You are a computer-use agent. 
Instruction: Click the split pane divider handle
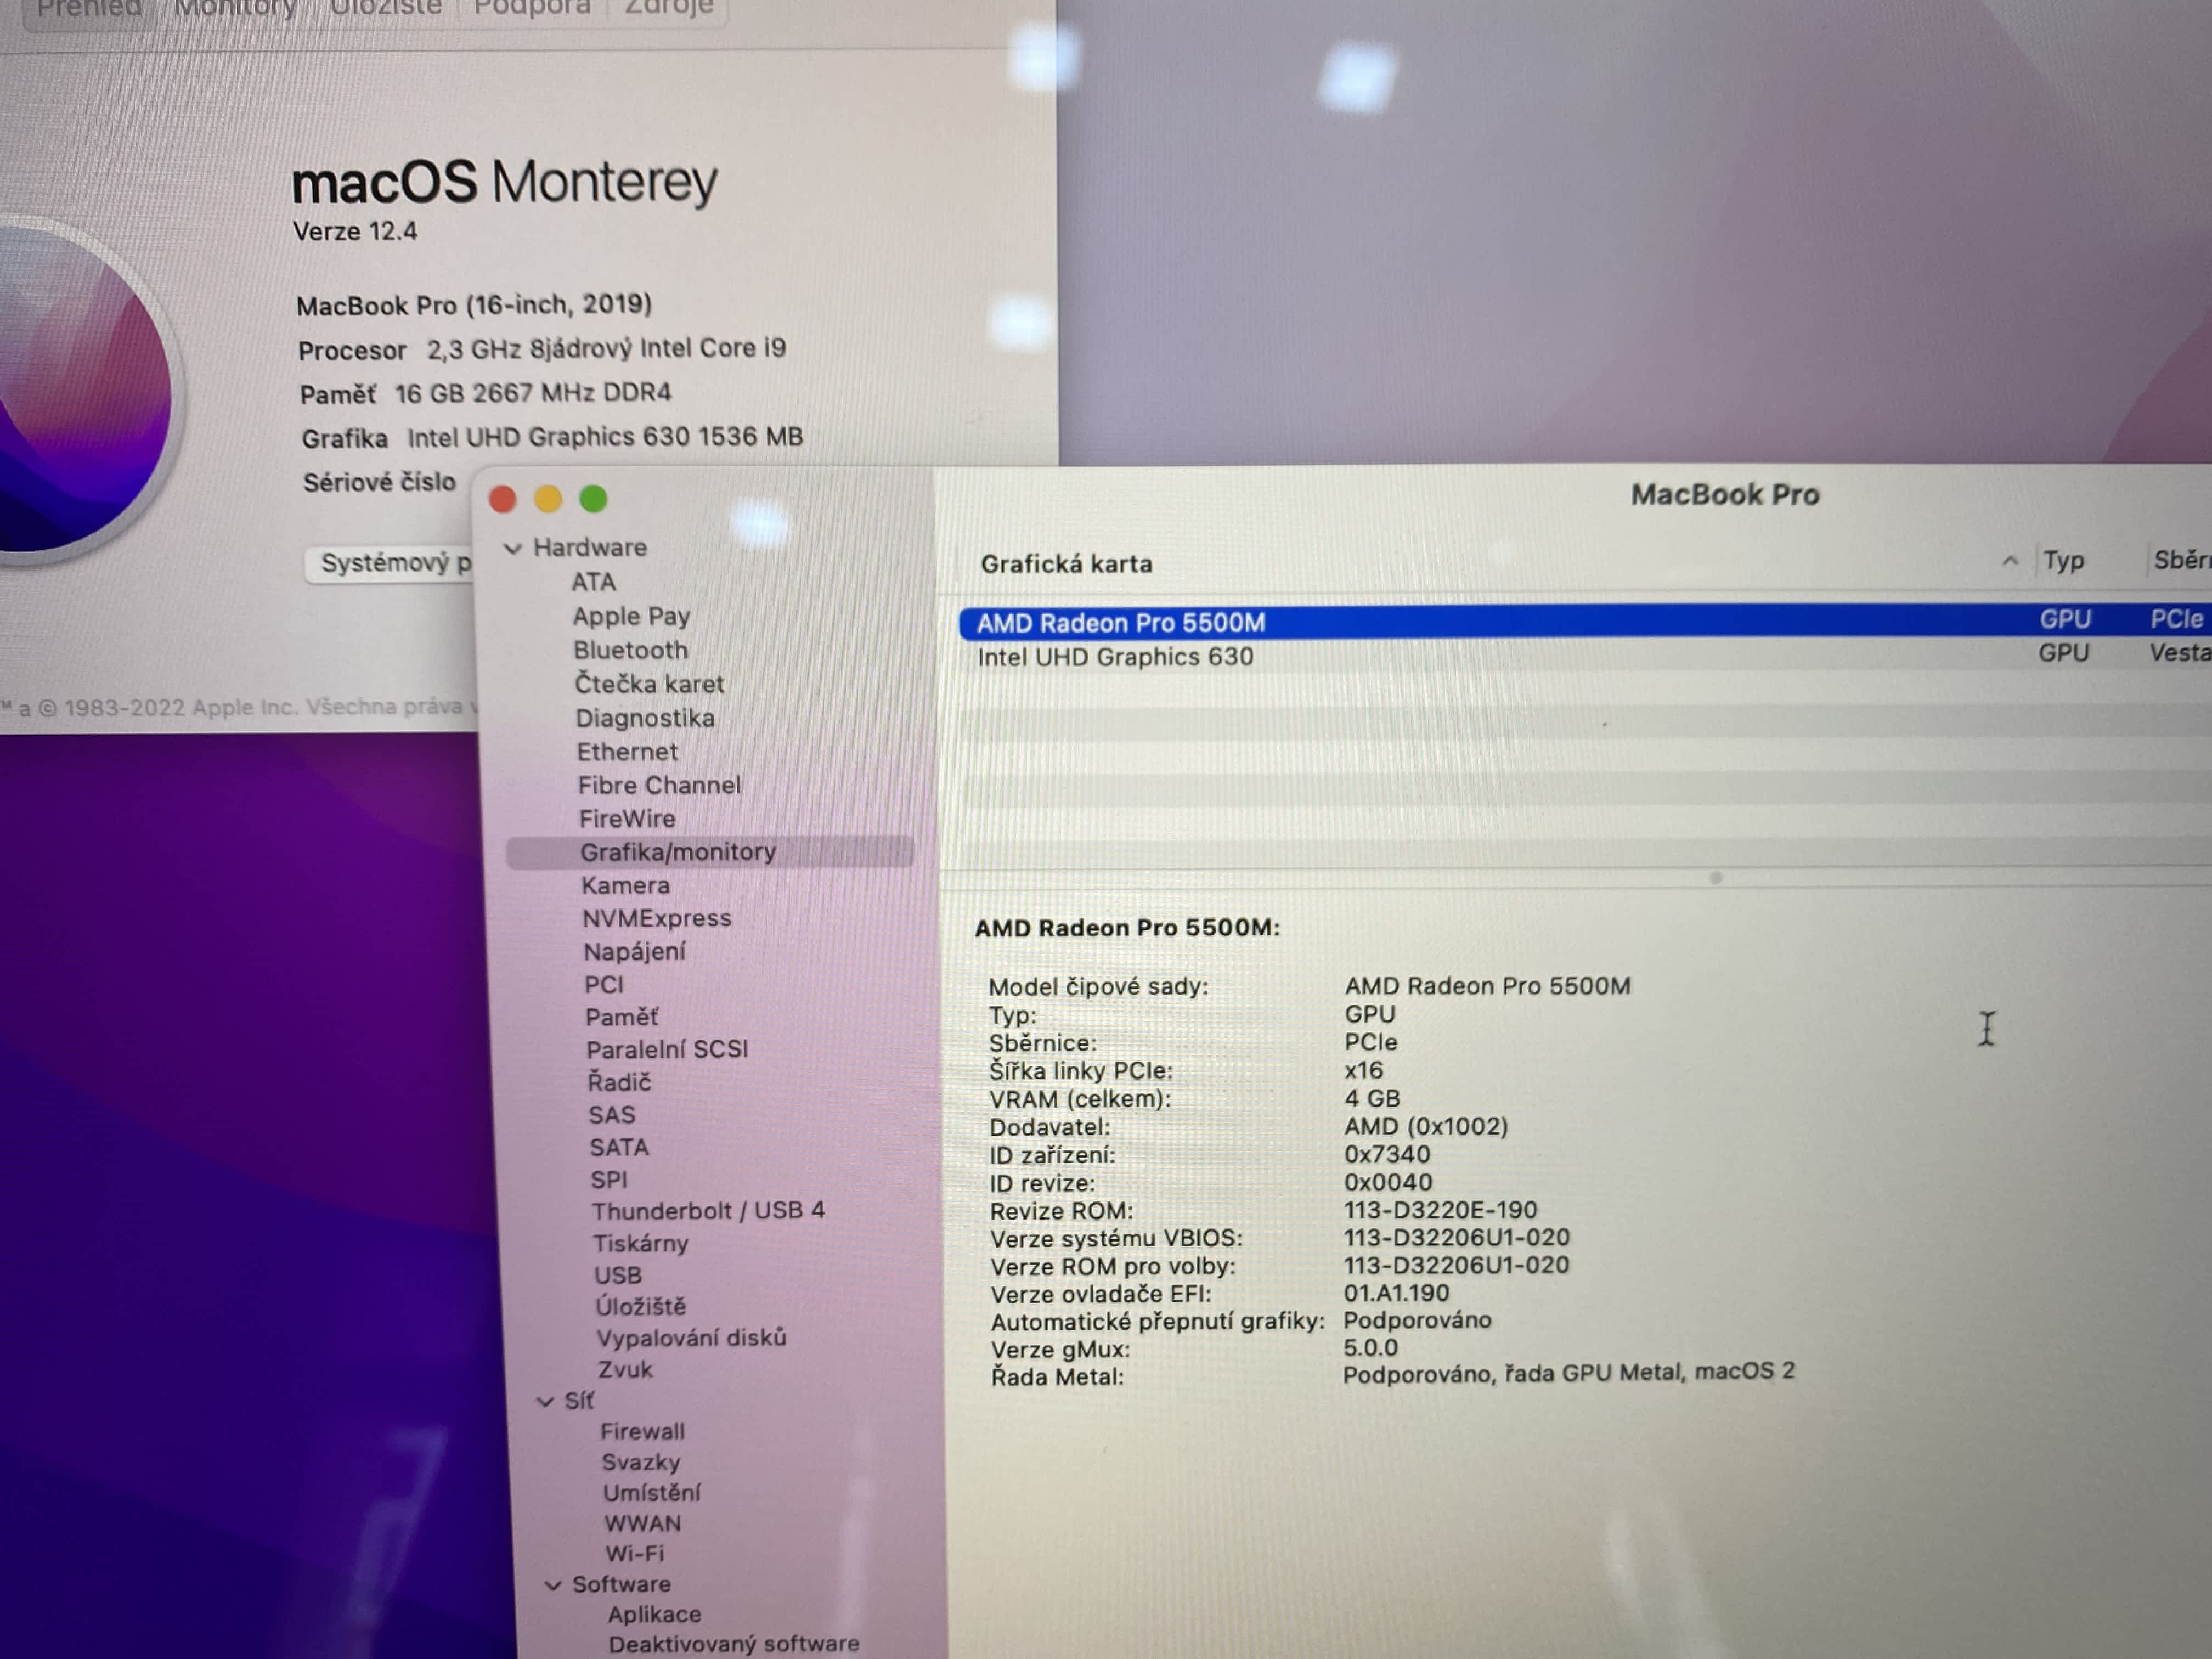click(x=1716, y=878)
